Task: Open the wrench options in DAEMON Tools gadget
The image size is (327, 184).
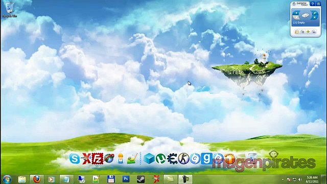Action: point(315,13)
